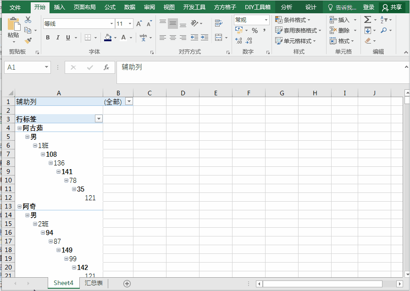
Task: Align text right
Action: [183, 38]
